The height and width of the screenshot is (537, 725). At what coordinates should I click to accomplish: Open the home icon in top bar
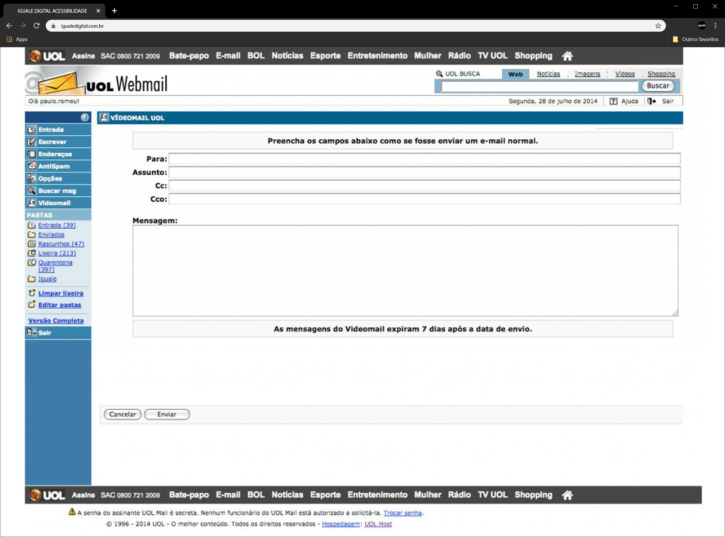(567, 56)
